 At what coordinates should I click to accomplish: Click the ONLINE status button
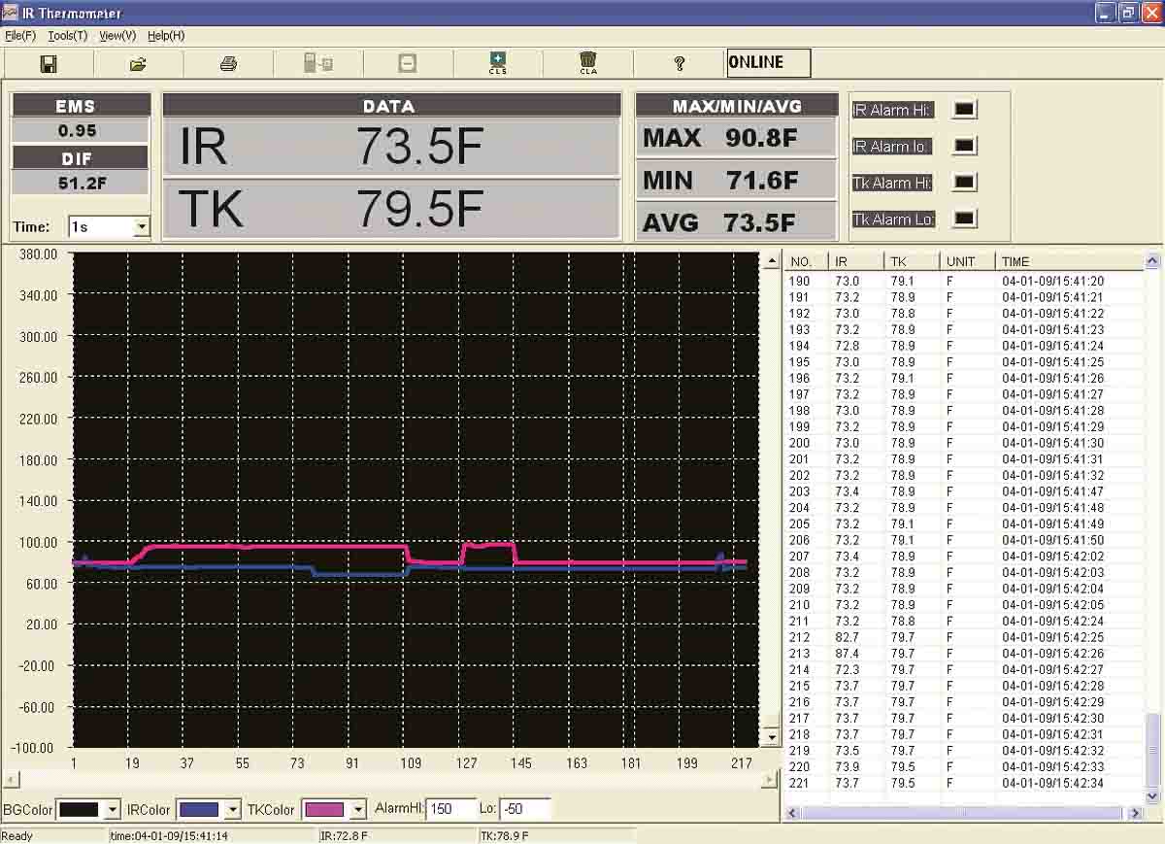pyautogui.click(x=768, y=63)
